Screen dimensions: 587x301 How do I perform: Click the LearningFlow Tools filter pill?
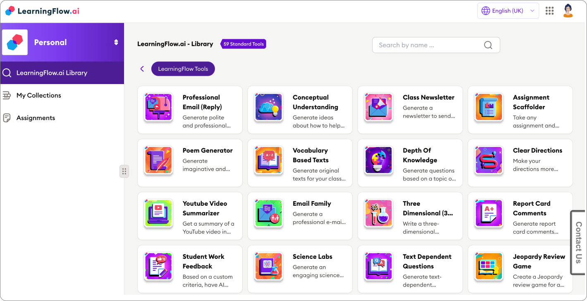[183, 69]
